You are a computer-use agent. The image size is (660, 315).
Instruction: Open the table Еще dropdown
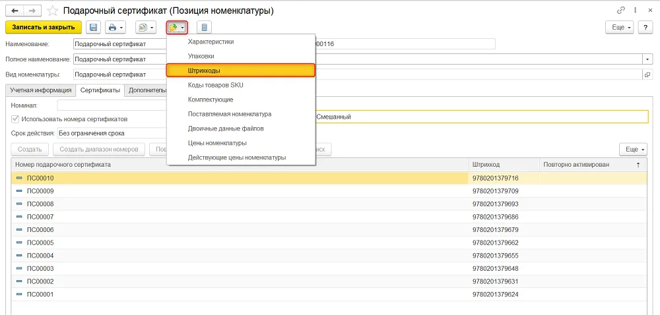coord(633,150)
